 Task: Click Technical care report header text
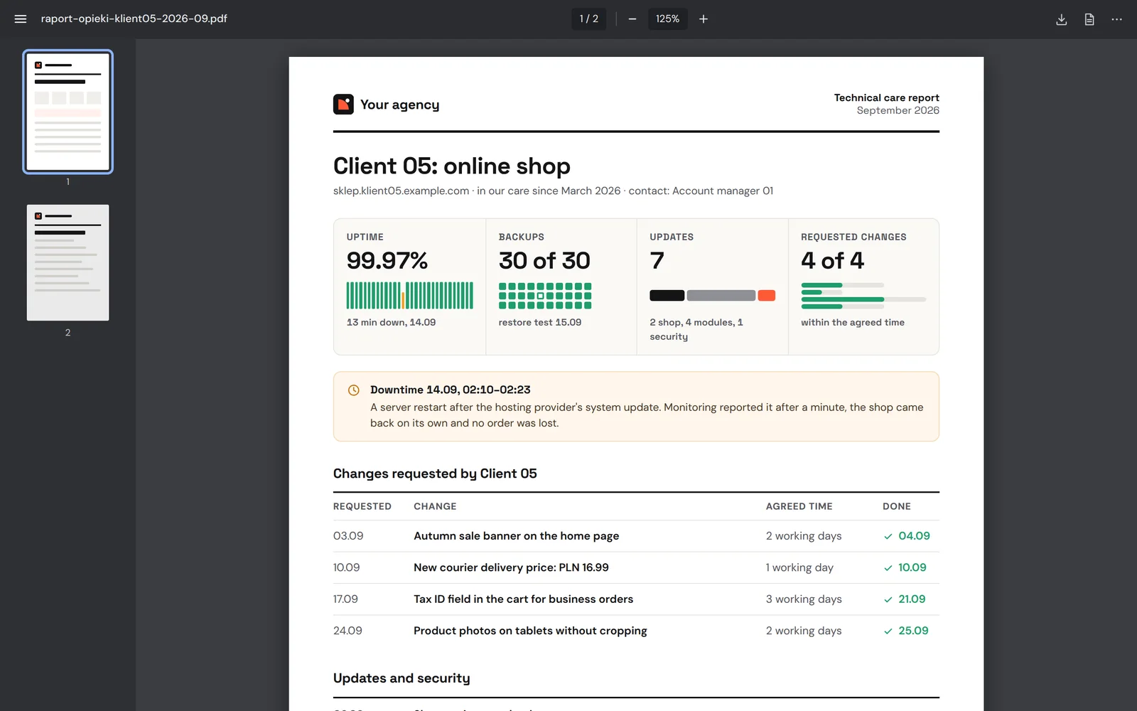(x=887, y=97)
